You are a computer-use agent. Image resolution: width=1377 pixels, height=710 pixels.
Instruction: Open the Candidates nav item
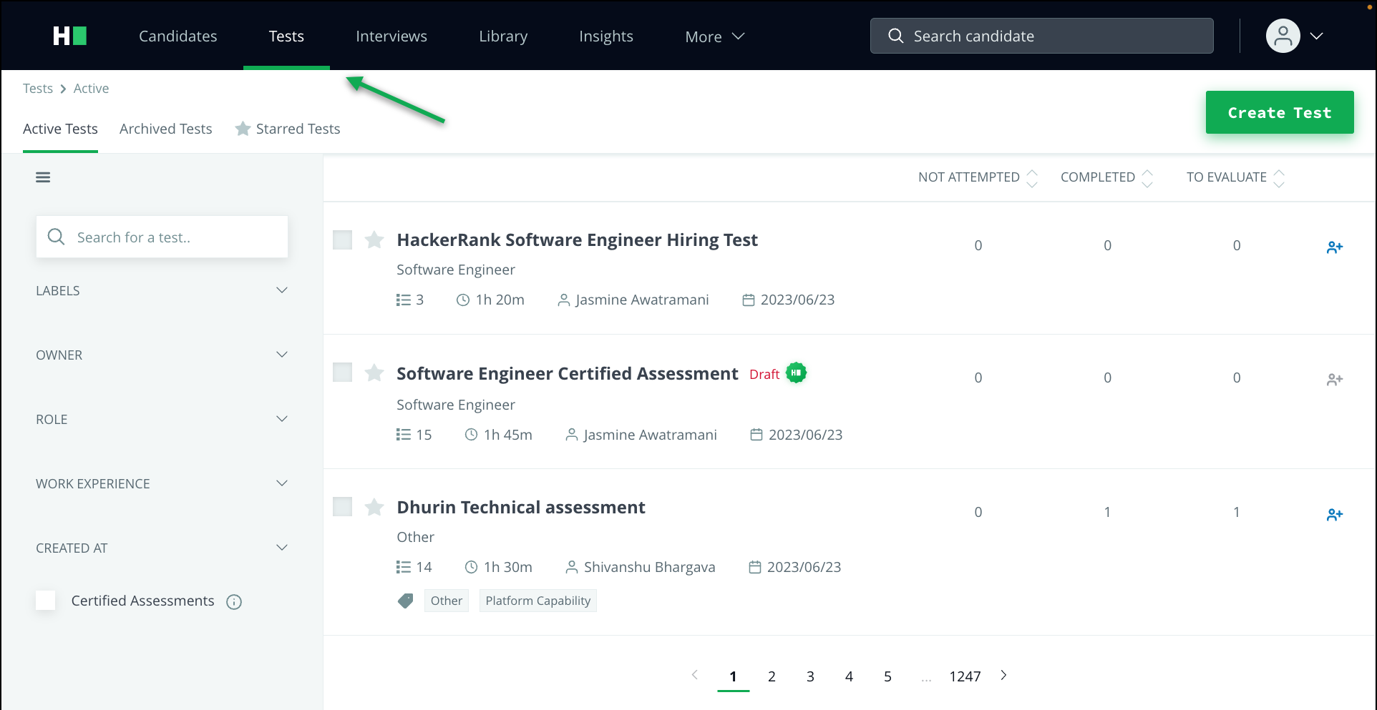click(178, 36)
